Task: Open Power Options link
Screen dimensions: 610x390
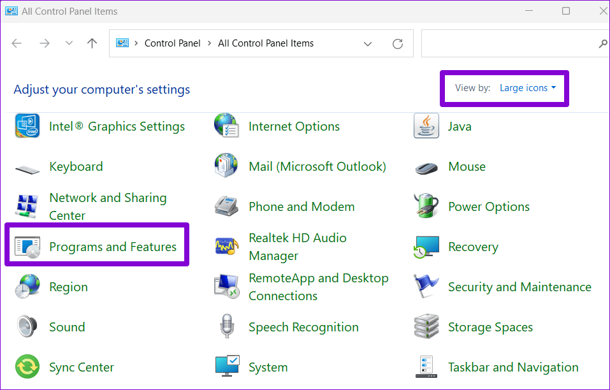Action: [489, 206]
